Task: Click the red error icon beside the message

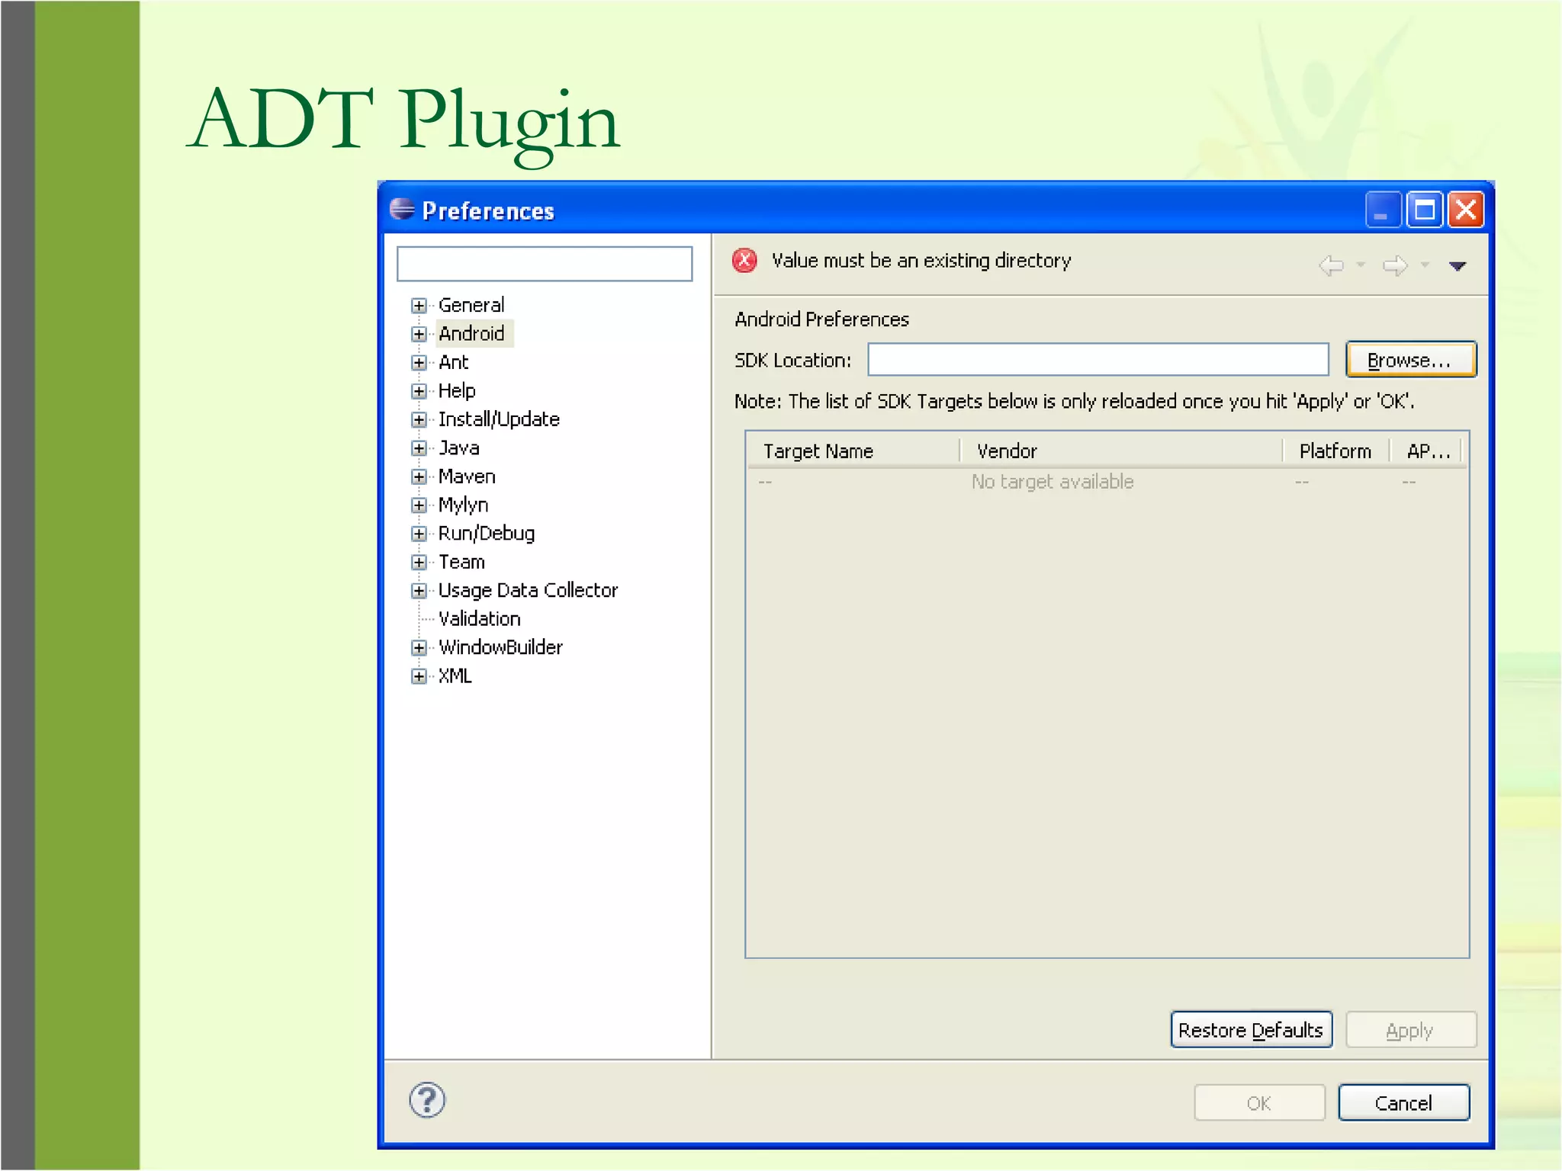Action: [x=744, y=261]
